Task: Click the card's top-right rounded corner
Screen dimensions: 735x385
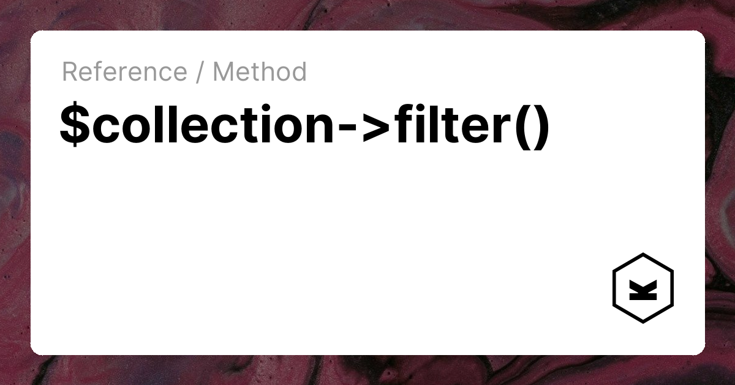Action: pos(700,35)
